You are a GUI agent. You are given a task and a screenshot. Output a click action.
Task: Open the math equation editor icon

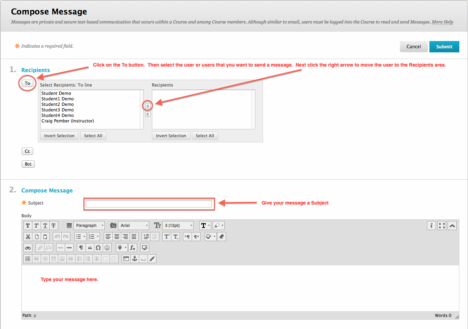(133, 248)
